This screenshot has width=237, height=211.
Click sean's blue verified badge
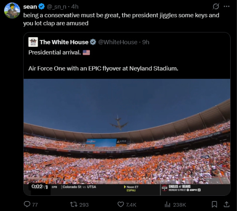point(42,6)
